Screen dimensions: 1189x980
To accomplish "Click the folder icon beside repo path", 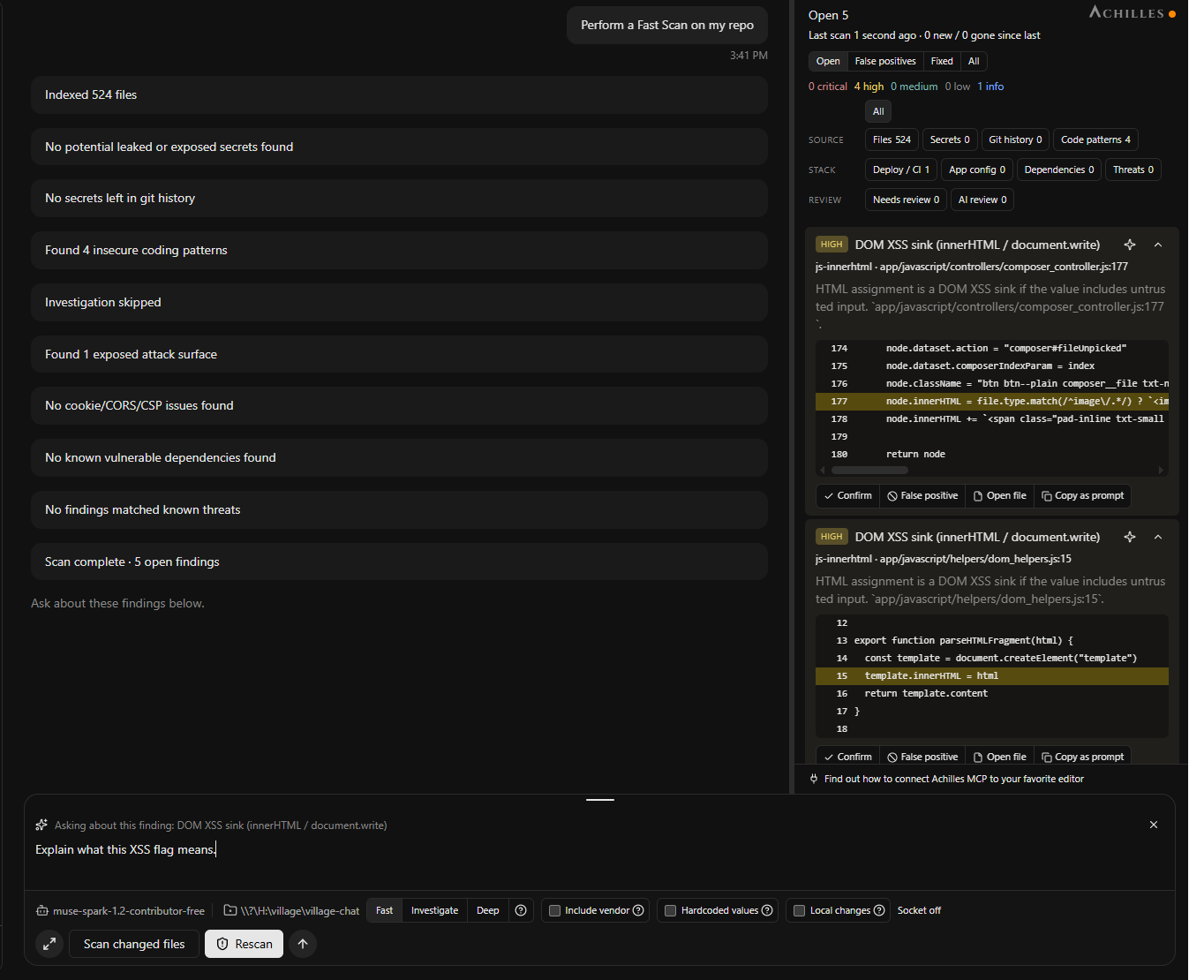I will pos(230,910).
